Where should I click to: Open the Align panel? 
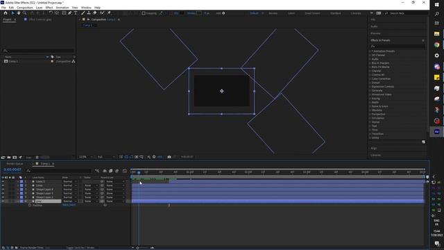click(x=374, y=148)
